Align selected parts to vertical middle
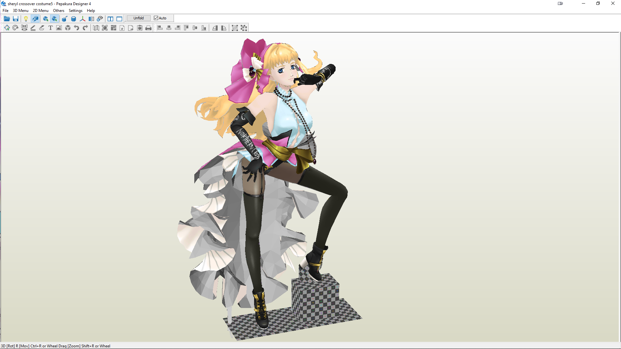Viewport: 621px width, 349px height. [x=195, y=28]
